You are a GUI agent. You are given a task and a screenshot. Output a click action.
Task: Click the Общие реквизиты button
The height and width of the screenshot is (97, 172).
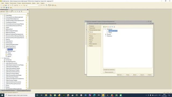(x=109, y=72)
